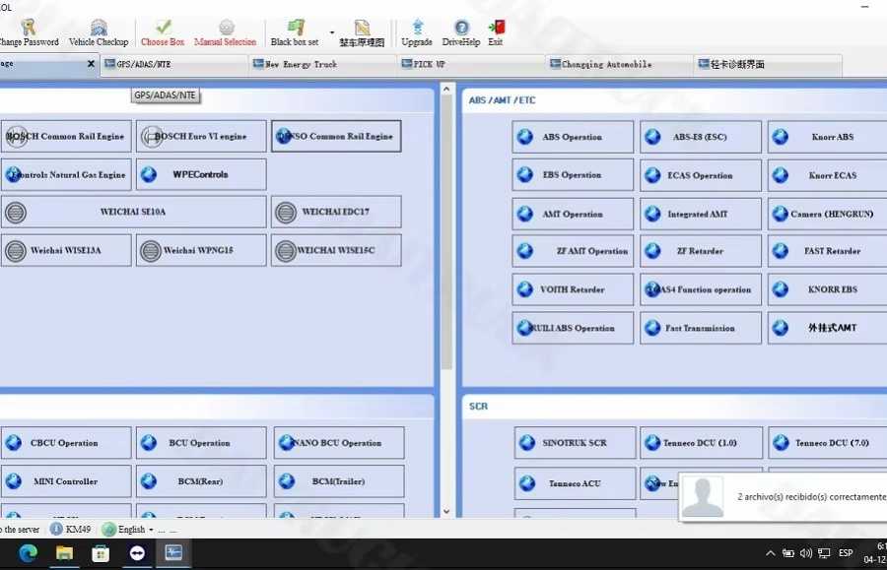Select the Manual Selection toolbar icon

tap(225, 32)
